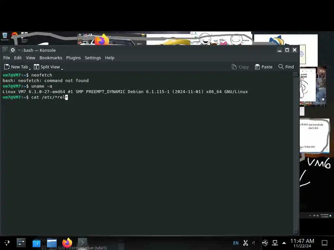
Task: Expand the Split View dropdown arrow
Action: (x=62, y=69)
